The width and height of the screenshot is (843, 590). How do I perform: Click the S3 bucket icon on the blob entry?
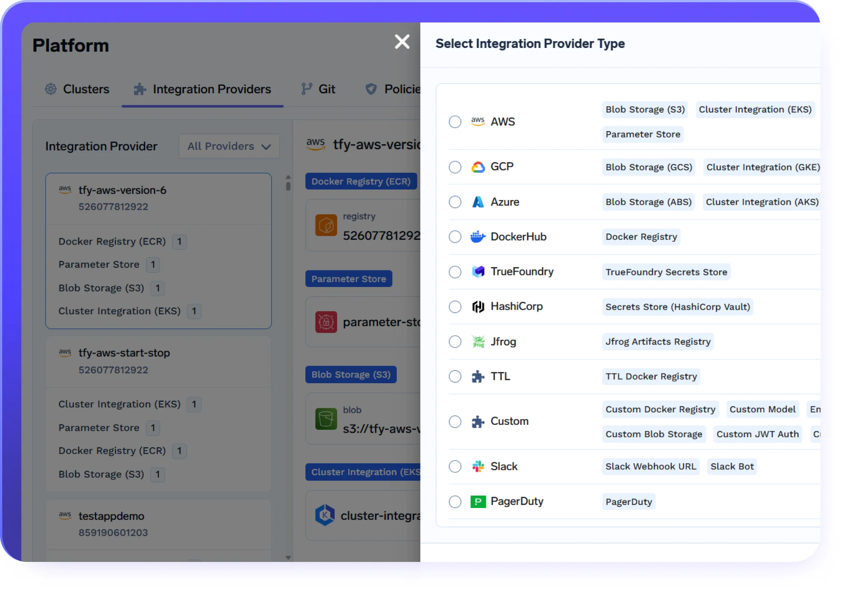pos(326,418)
